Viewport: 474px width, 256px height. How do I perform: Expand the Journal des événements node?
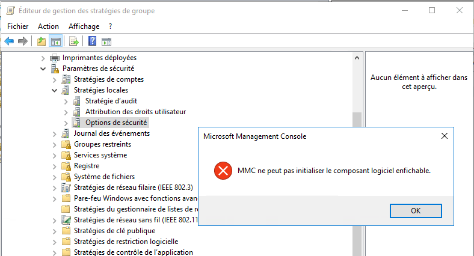tap(54, 134)
